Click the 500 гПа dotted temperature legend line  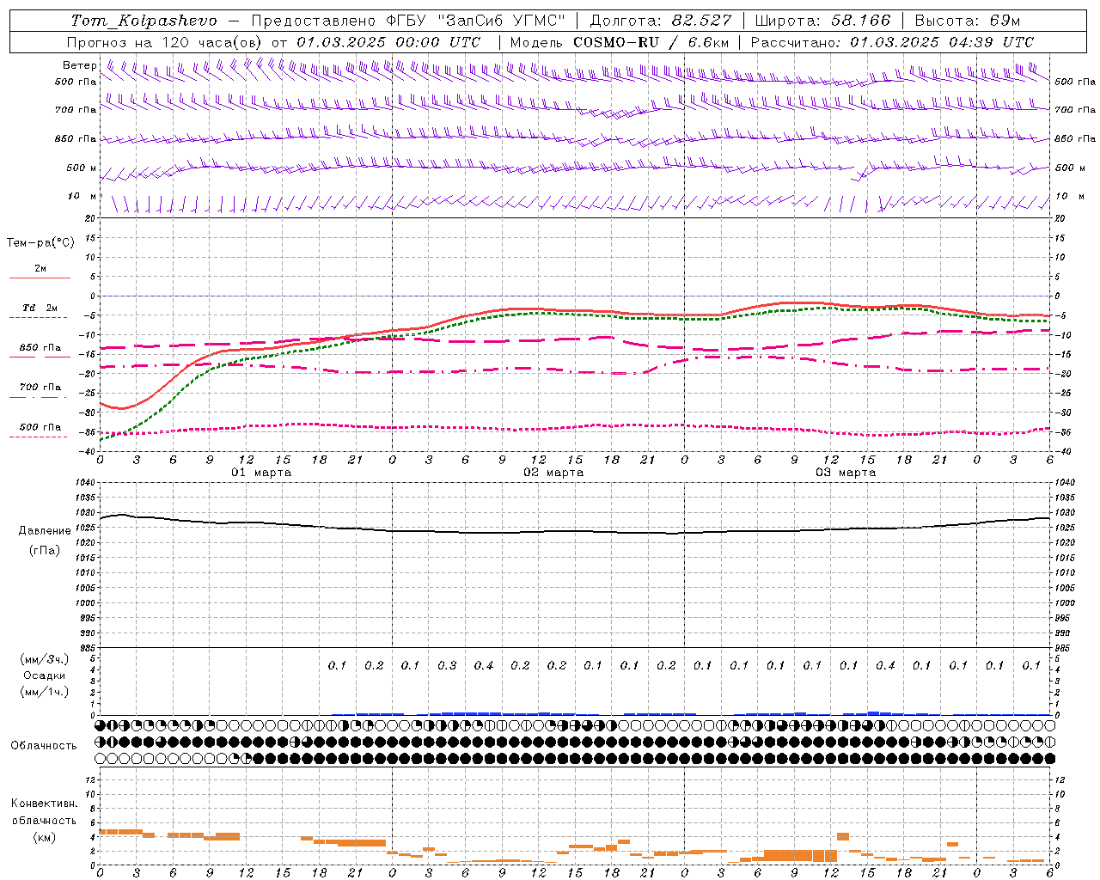[x=40, y=437]
